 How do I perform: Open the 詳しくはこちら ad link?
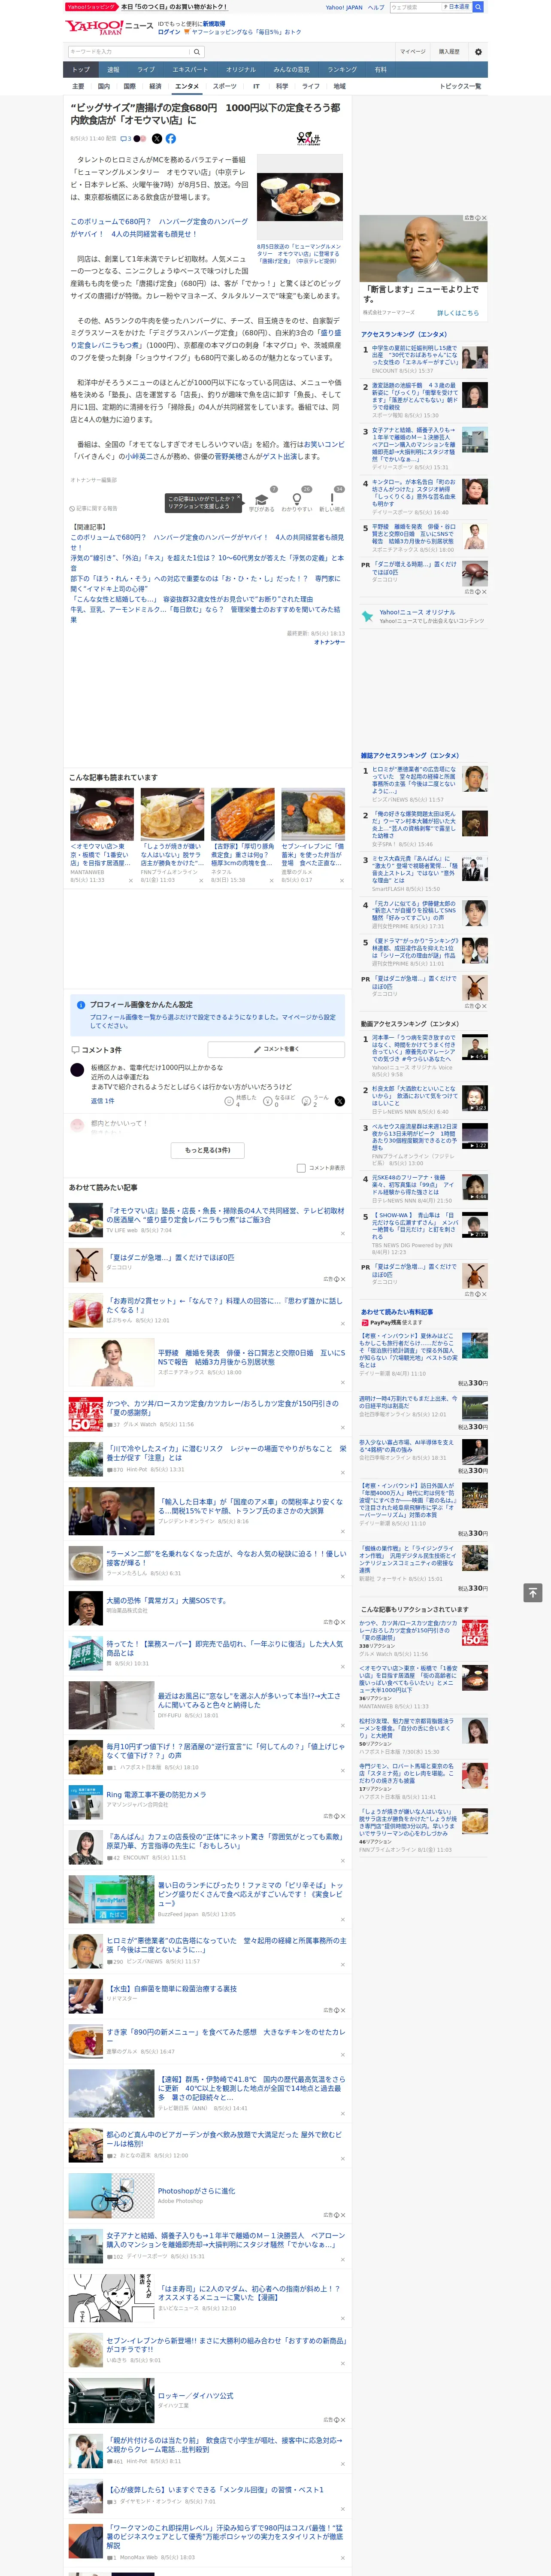point(457,313)
